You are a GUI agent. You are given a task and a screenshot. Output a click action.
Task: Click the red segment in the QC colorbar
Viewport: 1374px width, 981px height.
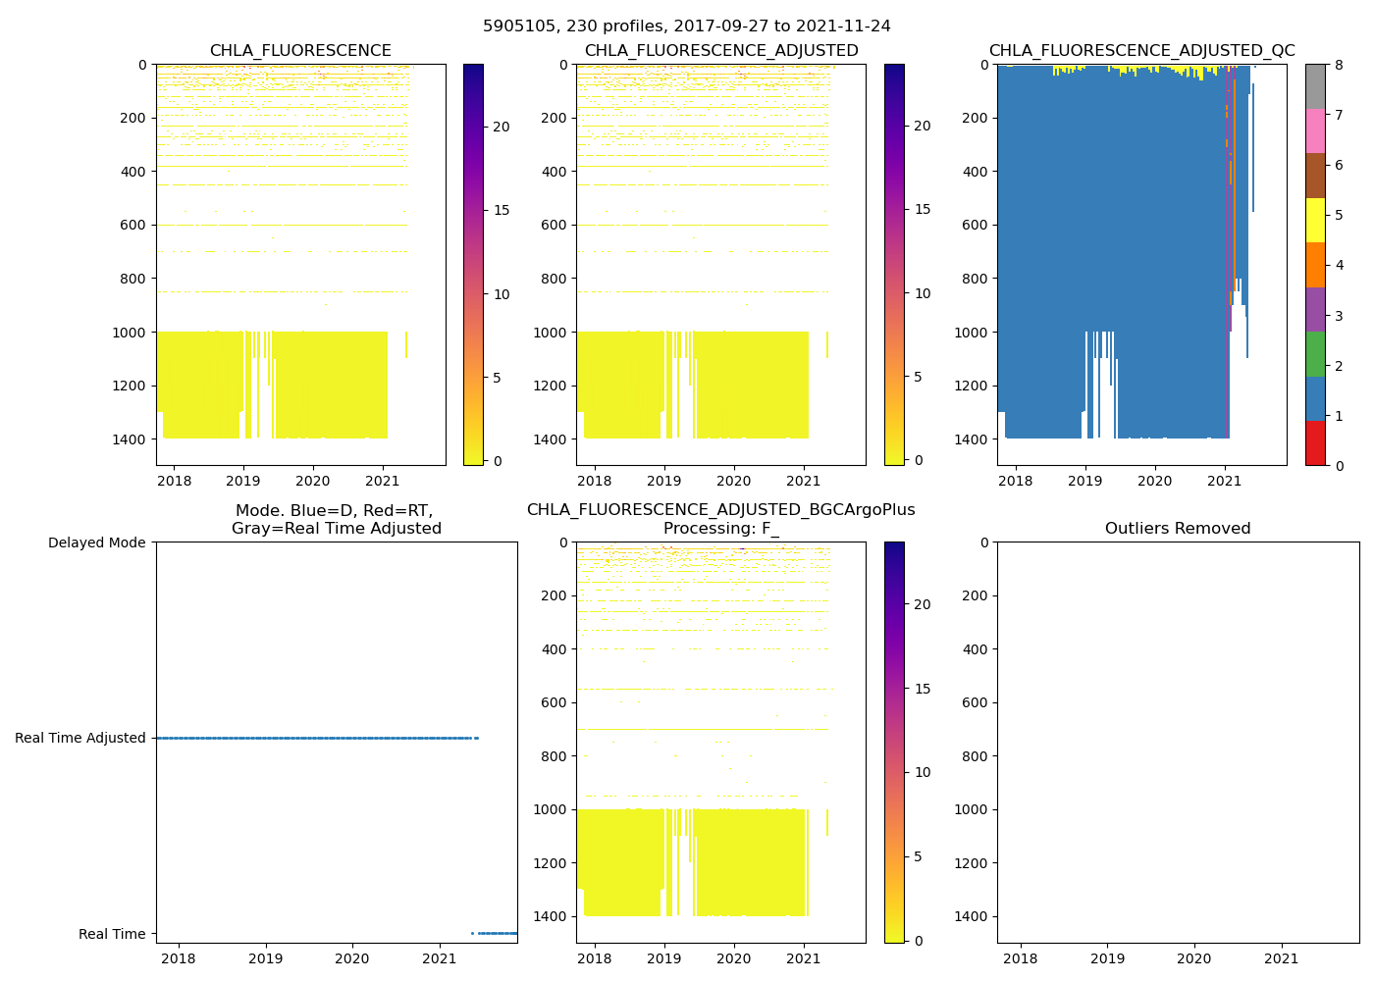tap(1315, 442)
